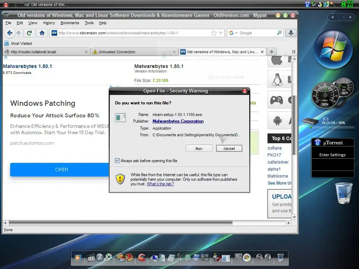Launch CCleaner from the dock
Viewport: 359px width, 269px height.
[x=142, y=257]
